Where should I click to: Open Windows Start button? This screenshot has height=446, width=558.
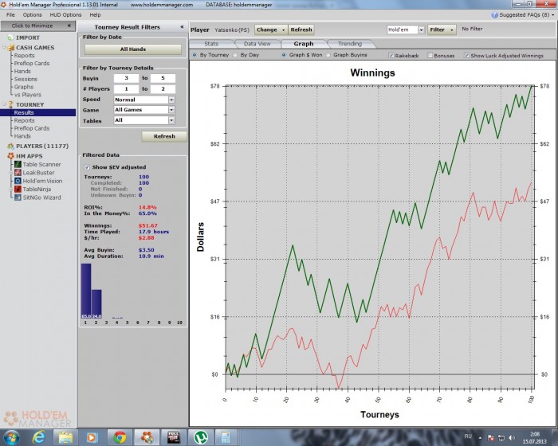(x=11, y=437)
